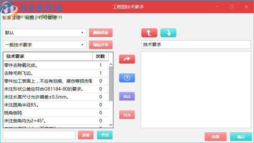Open help with the blue question mark button
The width and height of the screenshot is (254, 143).
pyautogui.click(x=127, y=78)
